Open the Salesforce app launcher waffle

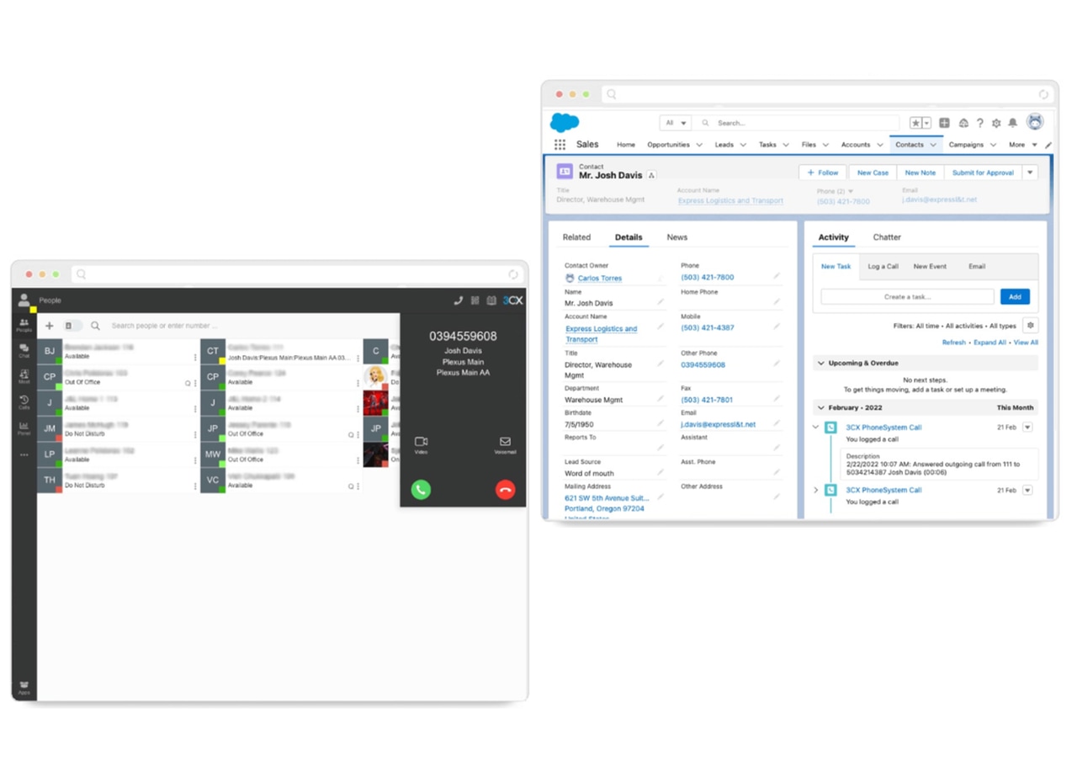(x=559, y=144)
